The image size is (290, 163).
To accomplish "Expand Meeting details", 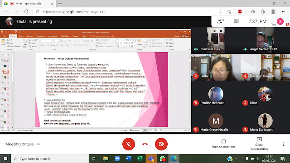I will 23,144.
